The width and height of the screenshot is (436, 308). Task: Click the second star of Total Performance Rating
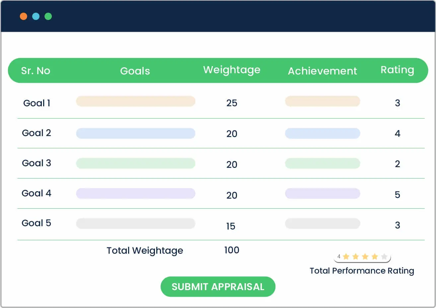355,256
